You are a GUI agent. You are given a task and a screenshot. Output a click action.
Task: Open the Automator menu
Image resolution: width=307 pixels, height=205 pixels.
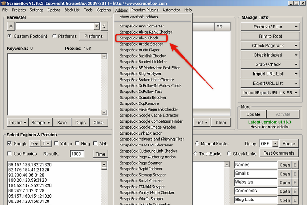(x=171, y=10)
